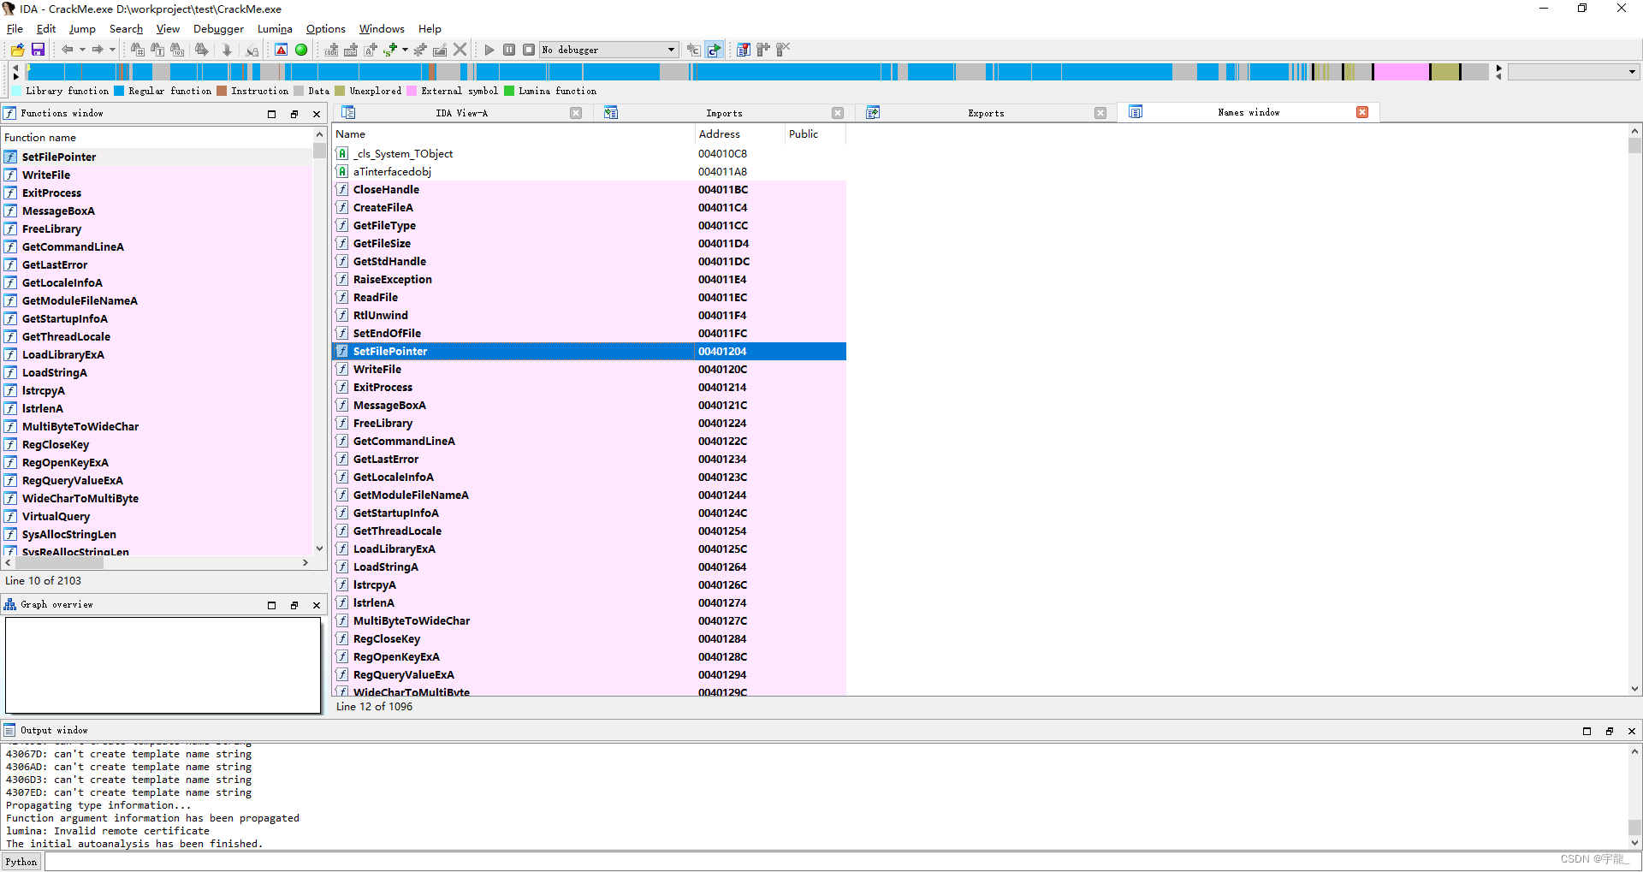1643x872 pixels.
Task: Close the IDA View-A tab
Action: [x=576, y=113]
